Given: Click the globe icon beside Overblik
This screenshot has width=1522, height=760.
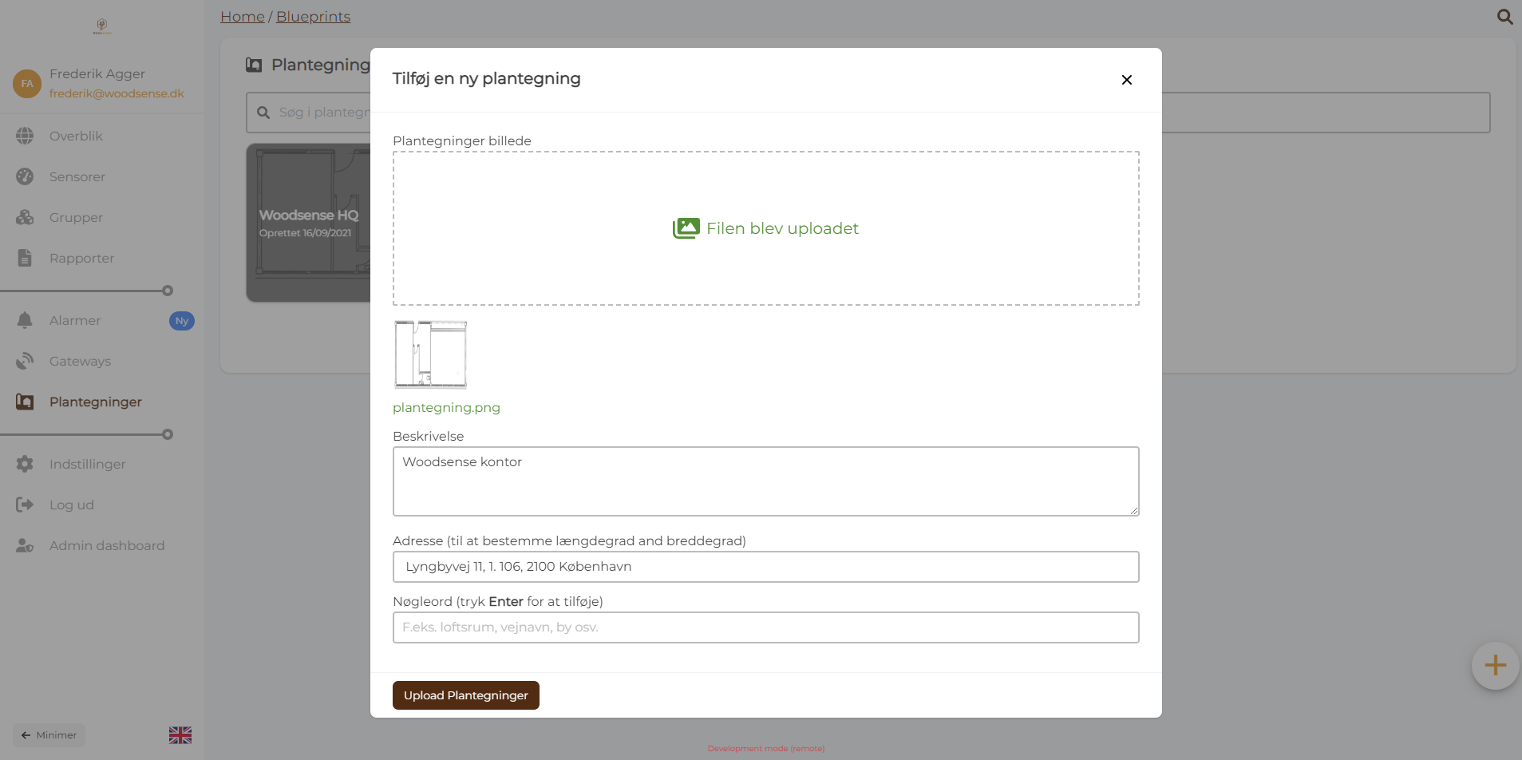Looking at the screenshot, I should tap(25, 136).
